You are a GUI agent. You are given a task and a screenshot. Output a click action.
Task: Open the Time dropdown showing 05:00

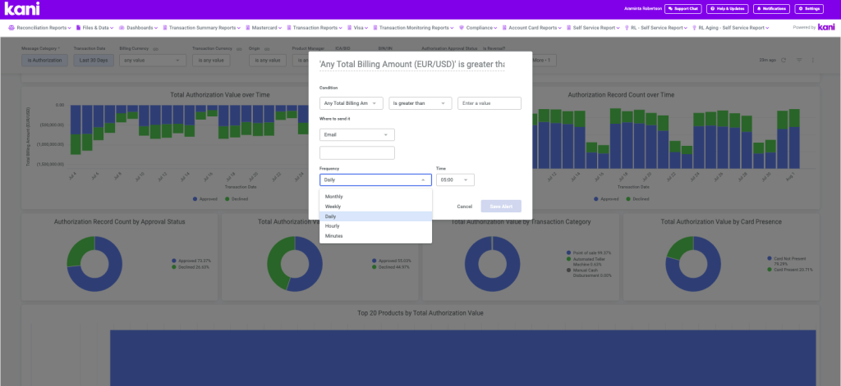tap(455, 179)
